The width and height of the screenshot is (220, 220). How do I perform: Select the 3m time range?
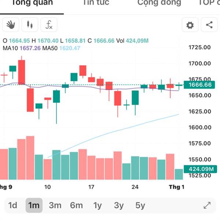point(55,205)
